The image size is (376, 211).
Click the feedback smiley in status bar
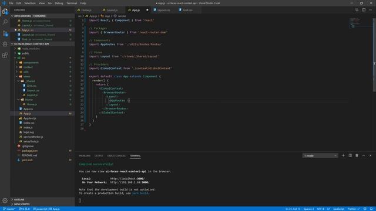click(x=365, y=209)
